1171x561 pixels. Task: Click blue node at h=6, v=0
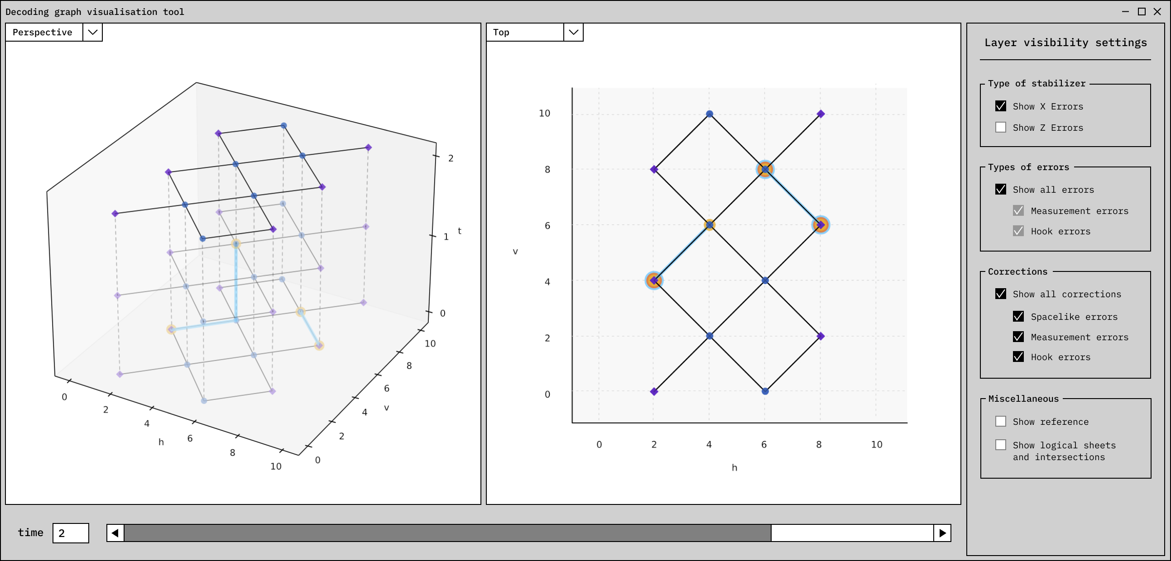pyautogui.click(x=765, y=391)
